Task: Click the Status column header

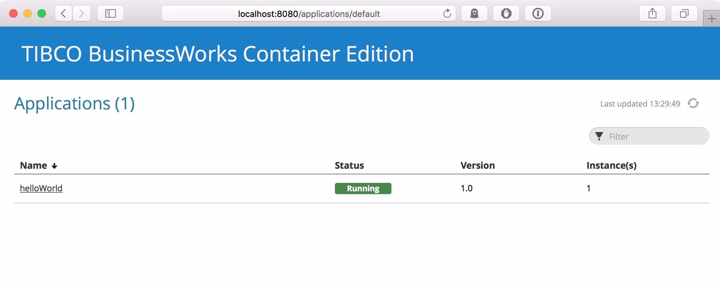Action: [x=349, y=166]
